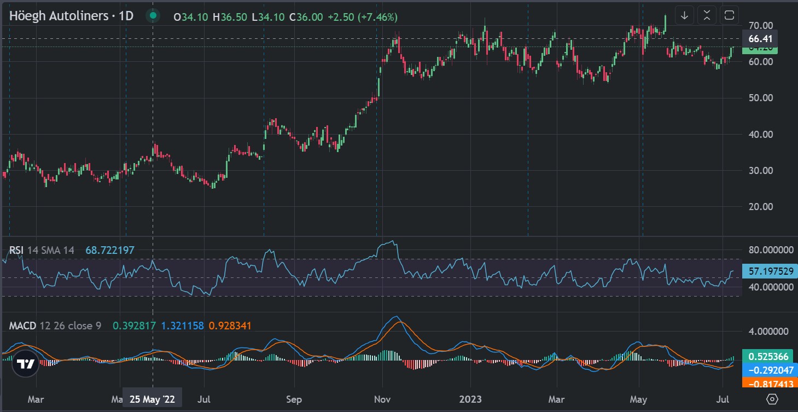The width and height of the screenshot is (798, 412).
Task: Click the green market status dot
Action: (x=152, y=16)
